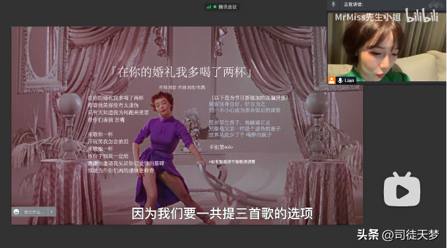Click the '说点什么...' chat input field

(34, 212)
